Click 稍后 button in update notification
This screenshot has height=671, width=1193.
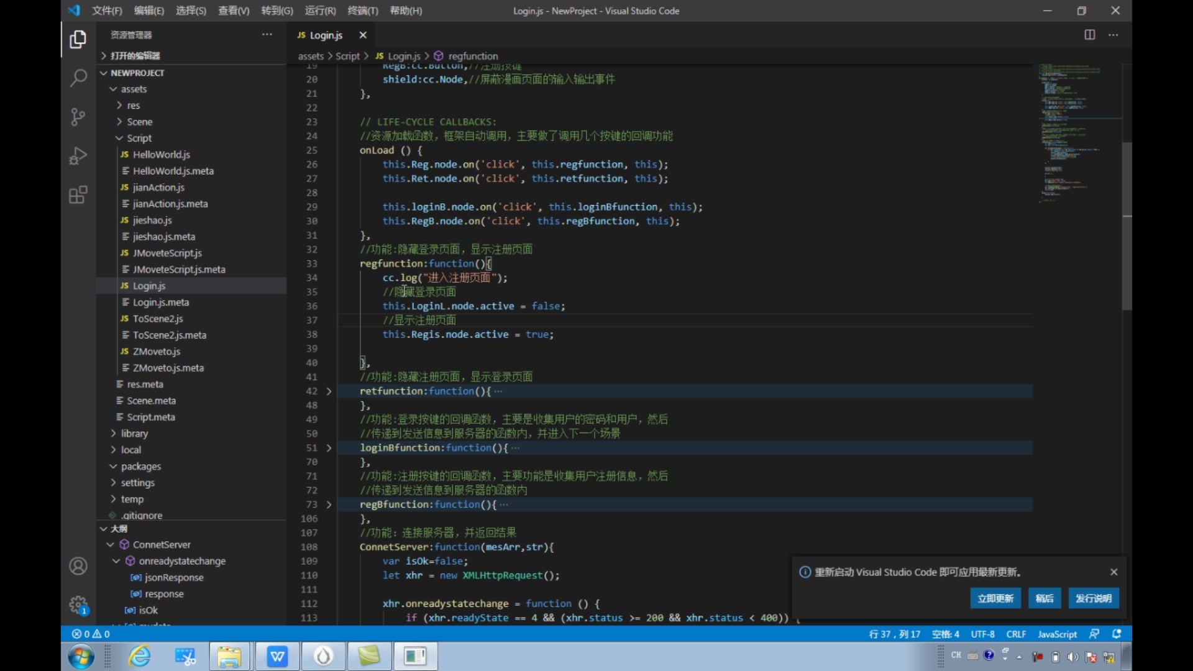pos(1044,598)
